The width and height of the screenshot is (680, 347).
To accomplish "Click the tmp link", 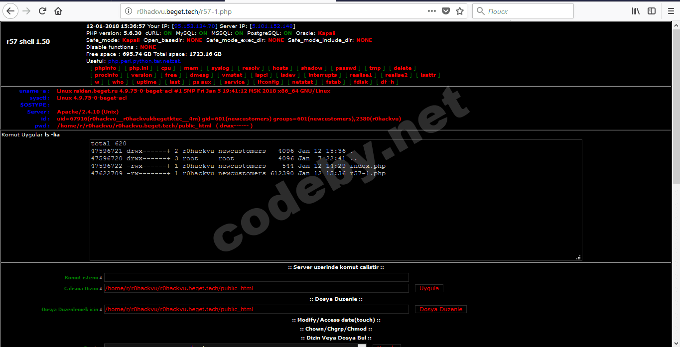I will click(375, 68).
